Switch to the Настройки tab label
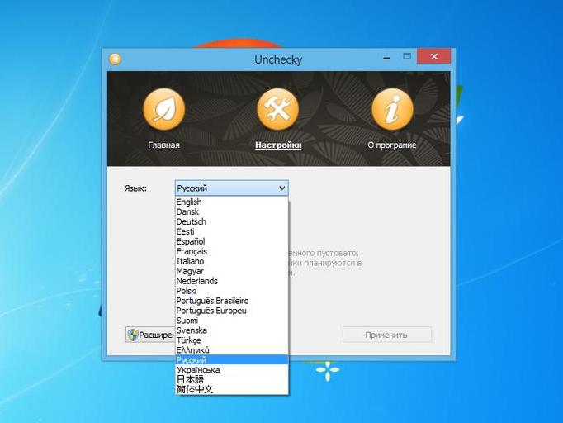 [x=278, y=145]
